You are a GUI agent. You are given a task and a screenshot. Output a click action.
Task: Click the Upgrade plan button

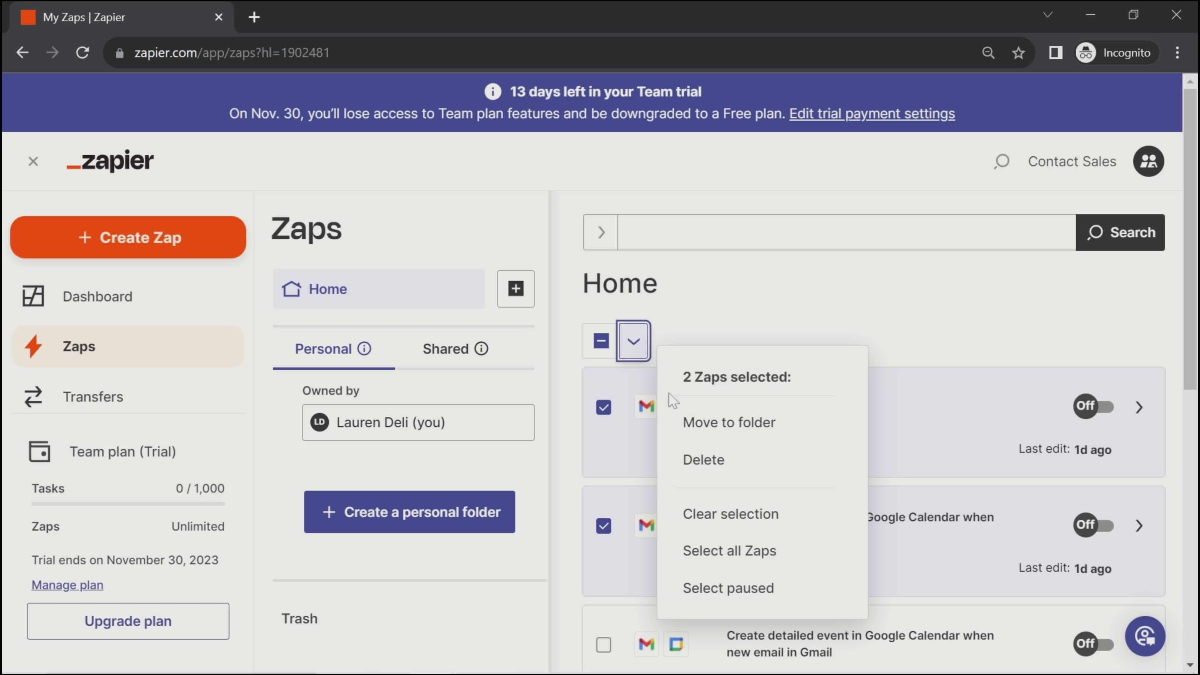pos(127,622)
